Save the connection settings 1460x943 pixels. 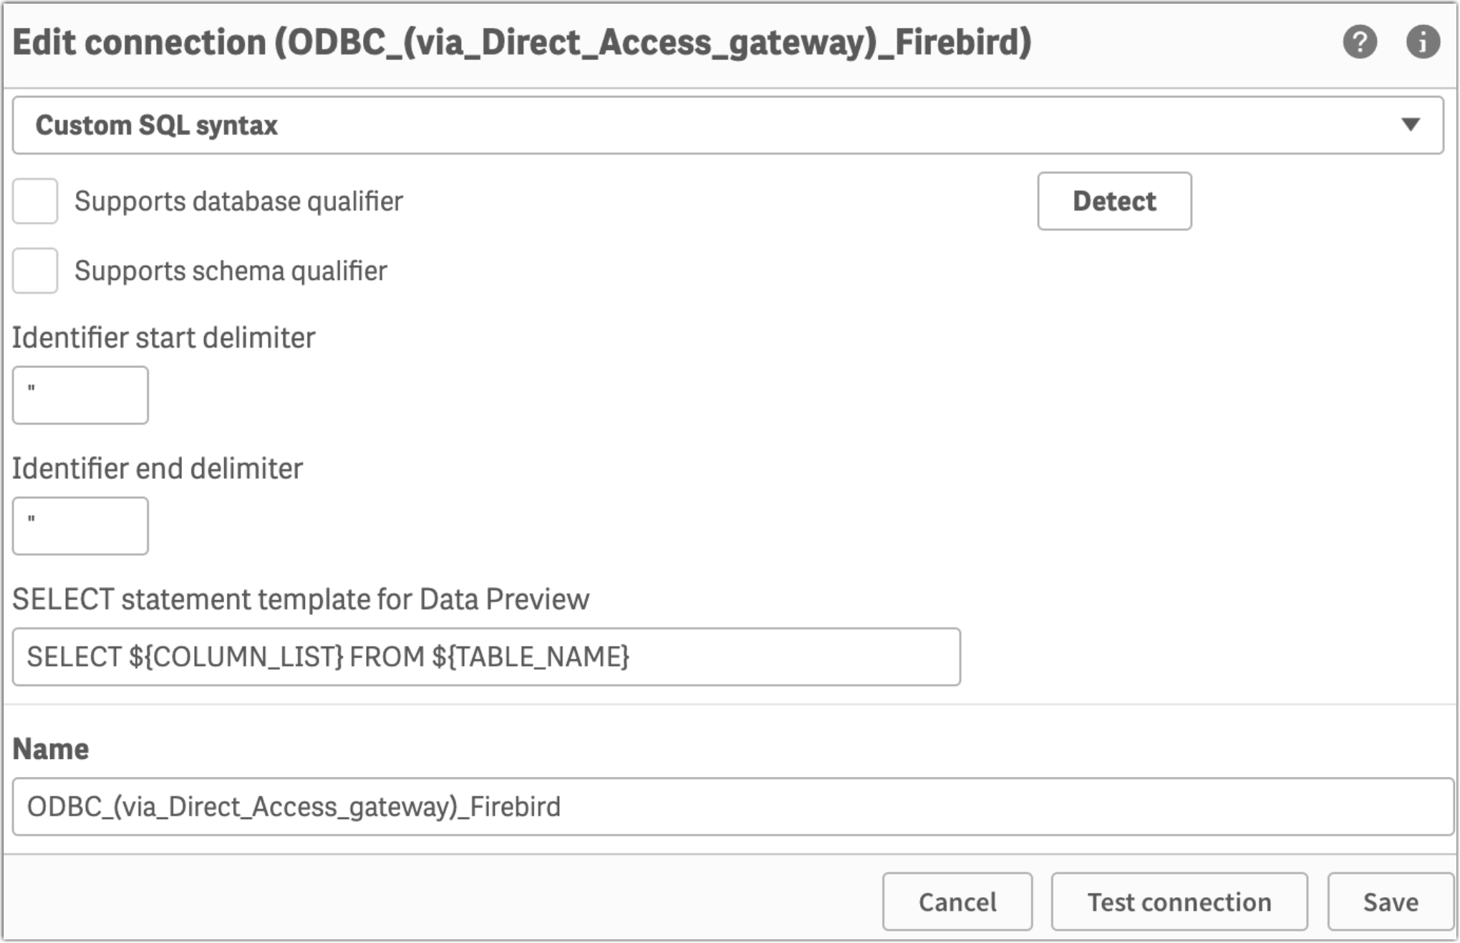tap(1390, 901)
